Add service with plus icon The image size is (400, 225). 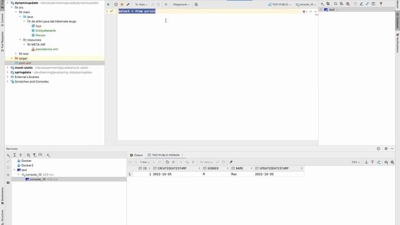tap(48, 155)
